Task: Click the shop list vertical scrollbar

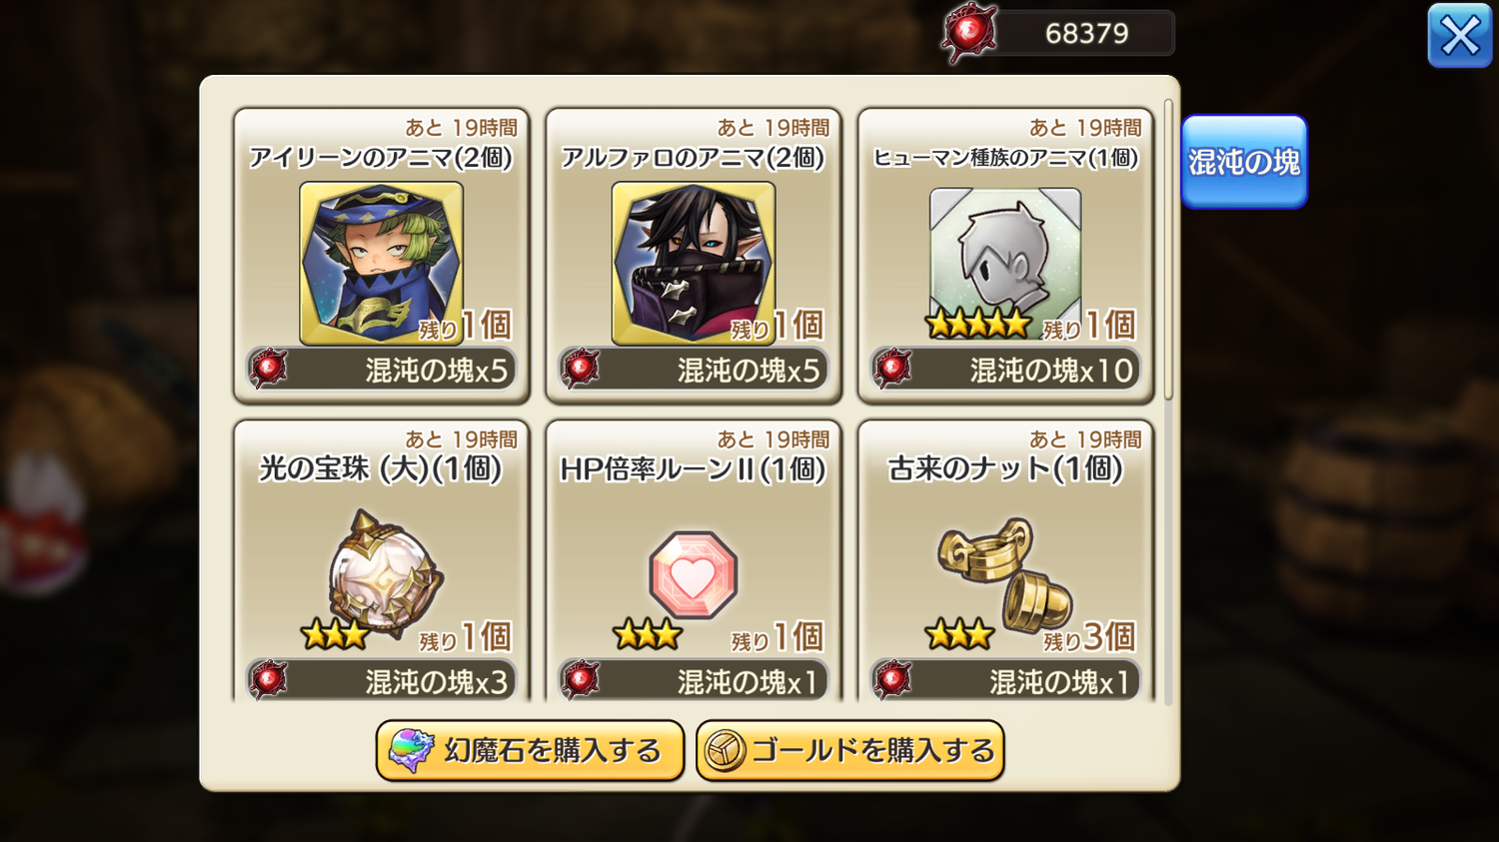Action: coord(1168,250)
